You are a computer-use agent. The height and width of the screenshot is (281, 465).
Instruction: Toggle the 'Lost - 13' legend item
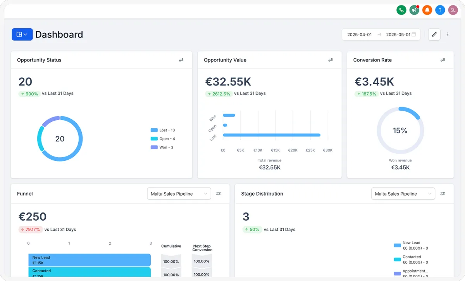[x=163, y=130]
